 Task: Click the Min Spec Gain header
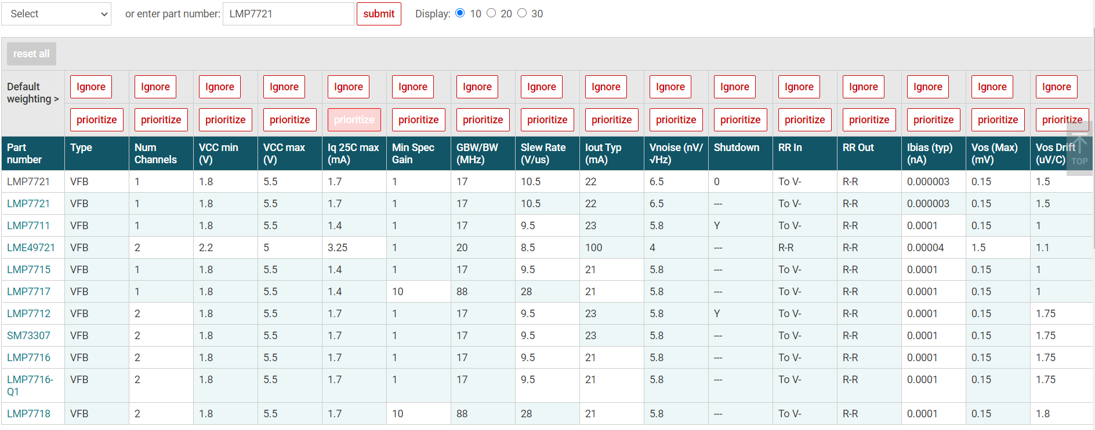coord(418,153)
